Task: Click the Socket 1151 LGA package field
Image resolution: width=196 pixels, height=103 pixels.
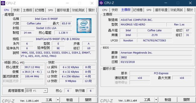Action: click(x=46, y=28)
